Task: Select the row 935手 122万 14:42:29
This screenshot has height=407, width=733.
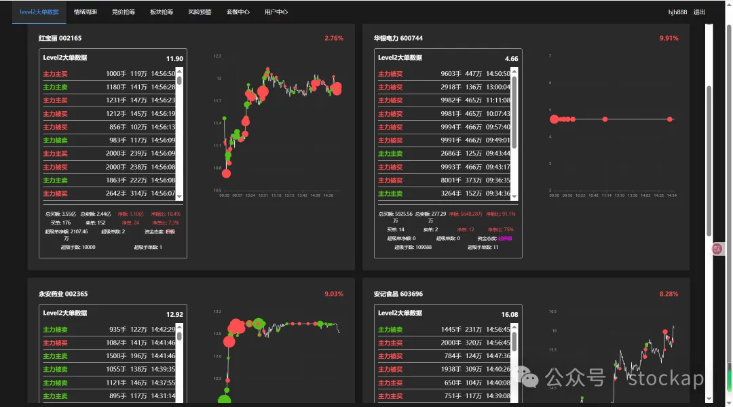Action: pos(109,330)
